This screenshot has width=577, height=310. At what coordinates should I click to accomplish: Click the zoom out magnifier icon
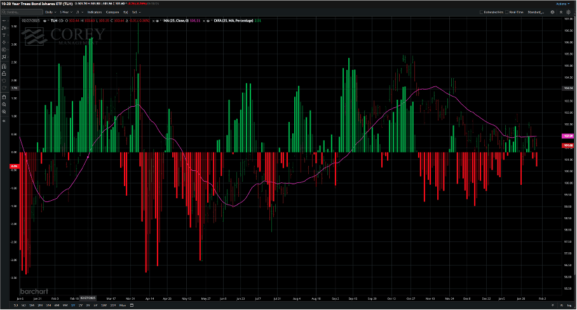click(x=4, y=112)
